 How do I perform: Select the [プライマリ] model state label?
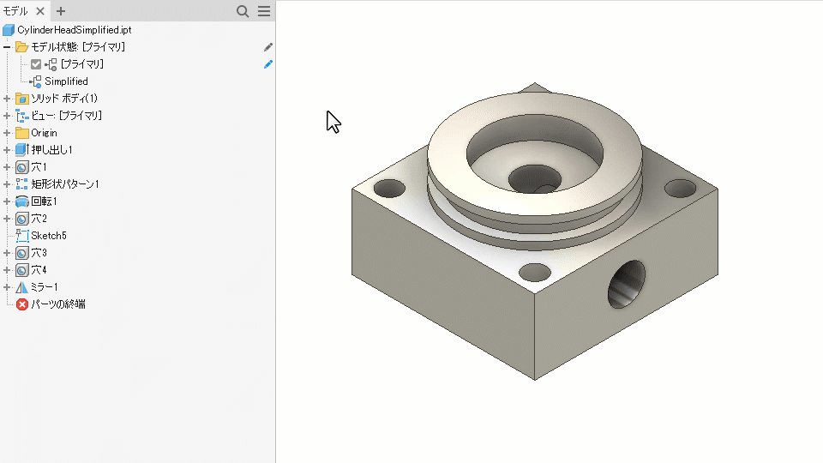coord(82,64)
